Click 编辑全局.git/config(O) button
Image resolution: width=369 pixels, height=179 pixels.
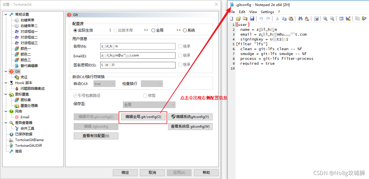(x=143, y=117)
